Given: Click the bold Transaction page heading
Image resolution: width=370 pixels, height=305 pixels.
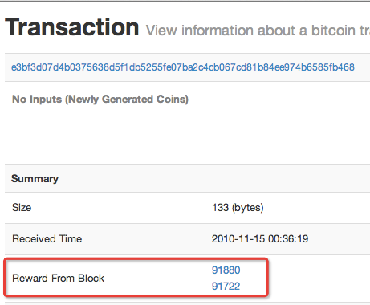Looking at the screenshot, I should (x=72, y=27).
